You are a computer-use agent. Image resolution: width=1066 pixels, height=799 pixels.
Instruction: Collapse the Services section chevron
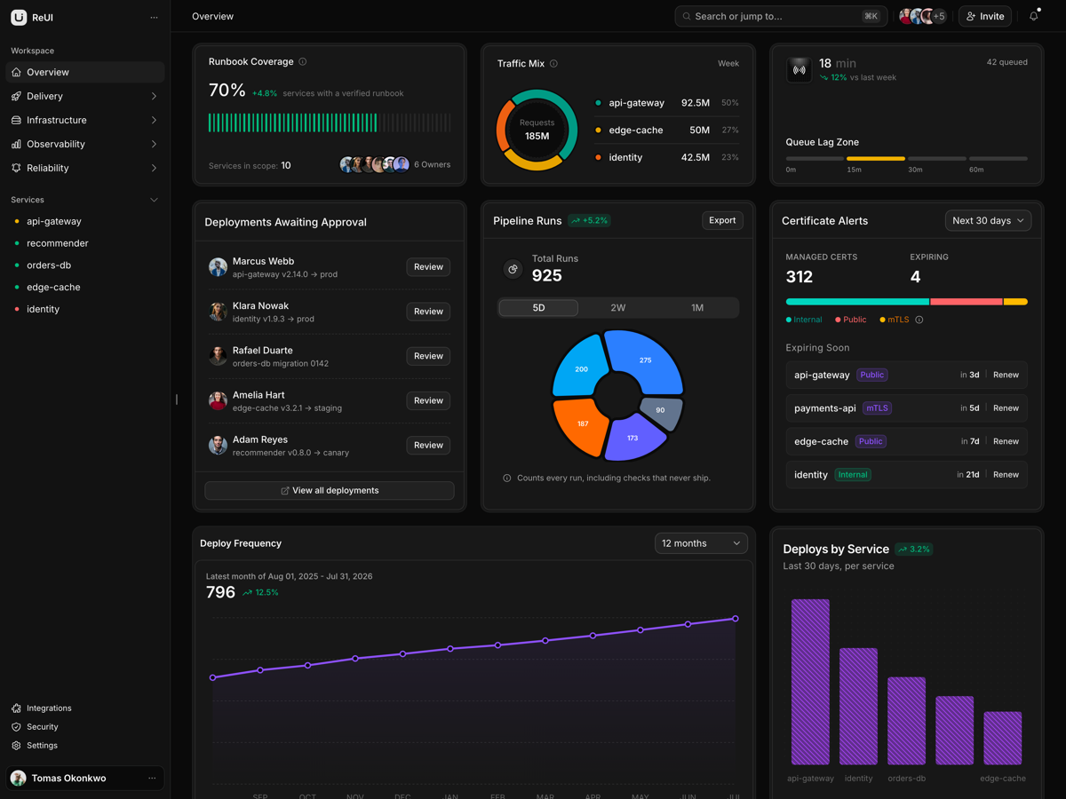point(154,200)
